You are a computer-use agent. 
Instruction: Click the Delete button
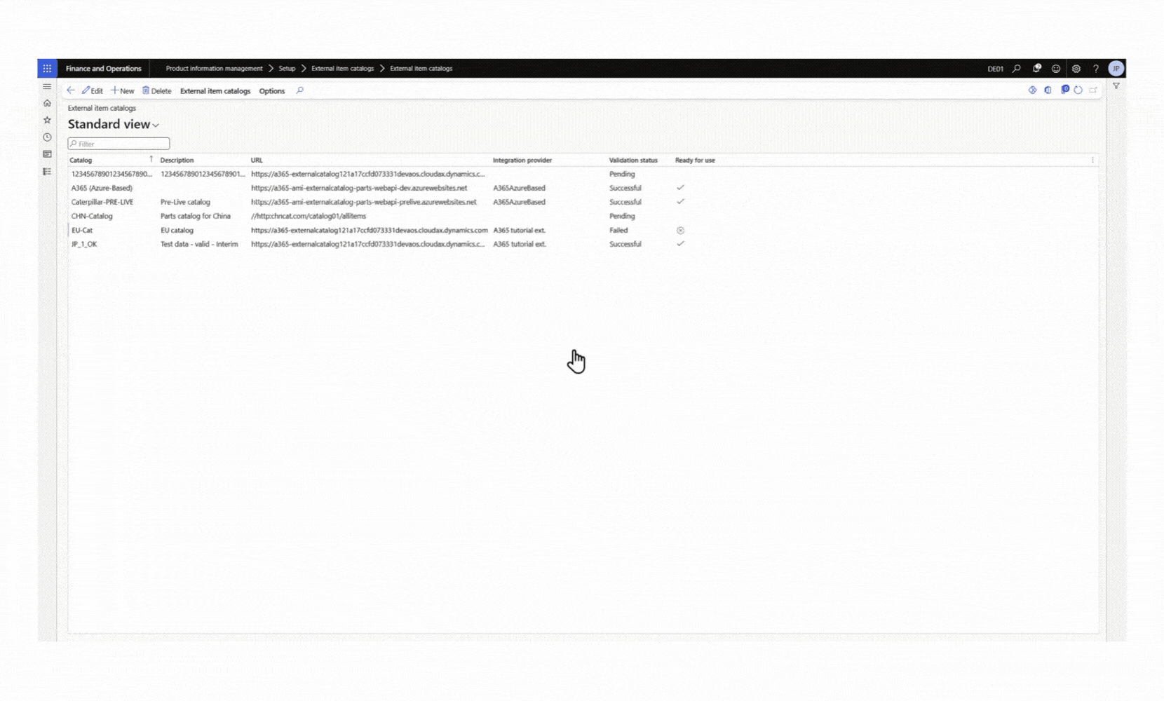(x=156, y=91)
